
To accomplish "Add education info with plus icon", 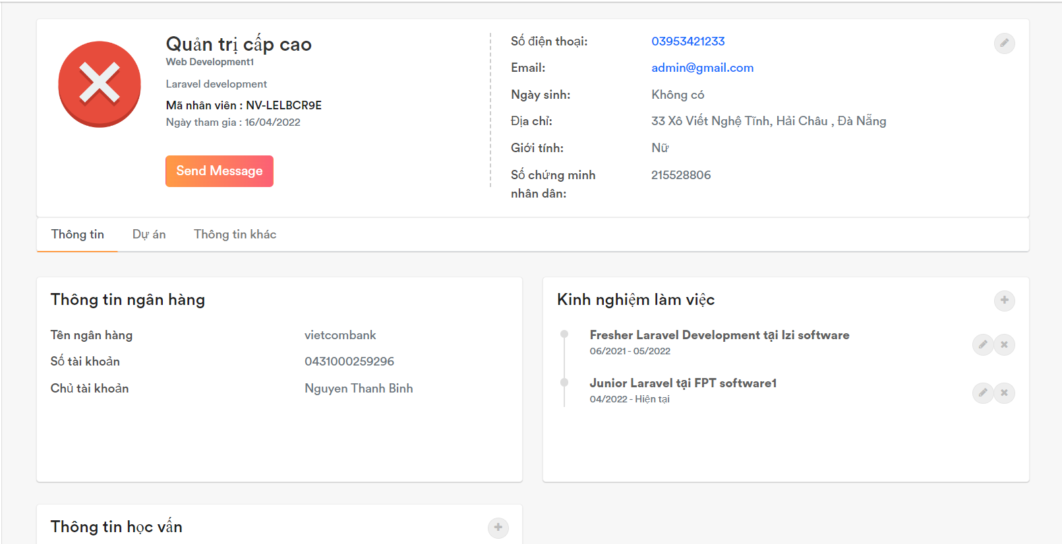I will [x=498, y=528].
